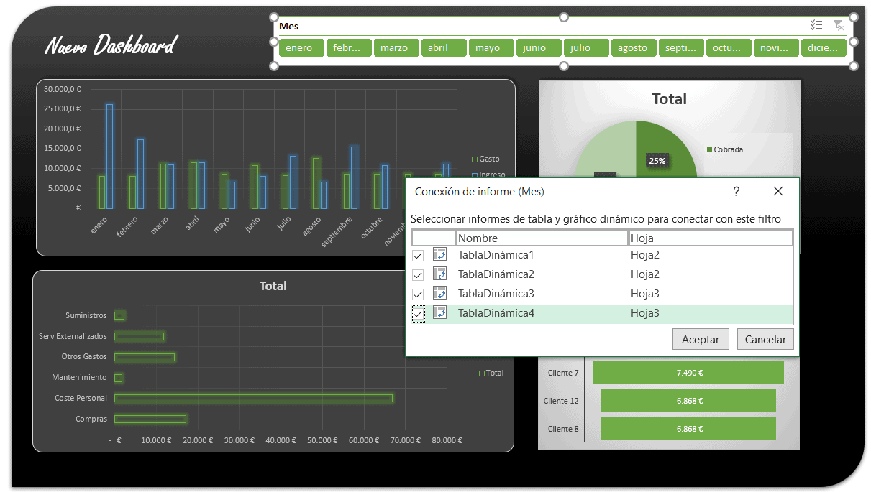Click Hoja3 cell in TablaDinámica4 row

click(x=645, y=312)
